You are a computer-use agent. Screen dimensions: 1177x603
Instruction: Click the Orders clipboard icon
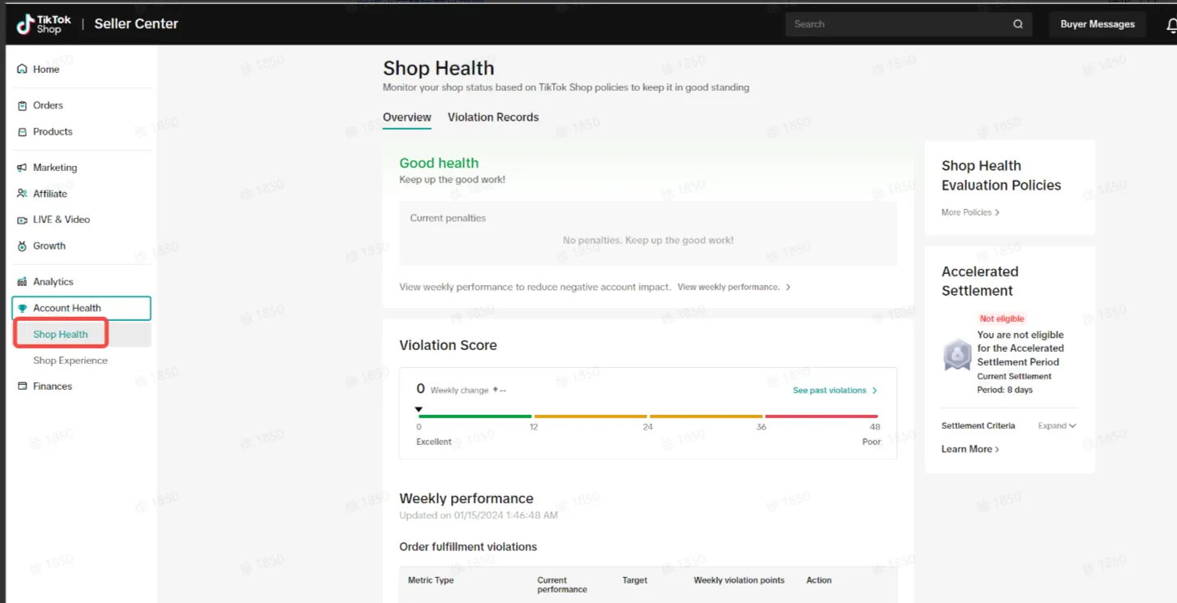click(22, 105)
